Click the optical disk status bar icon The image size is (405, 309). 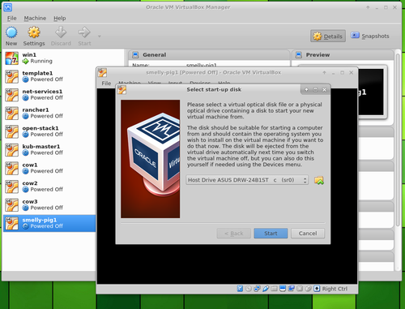pyautogui.click(x=249, y=289)
